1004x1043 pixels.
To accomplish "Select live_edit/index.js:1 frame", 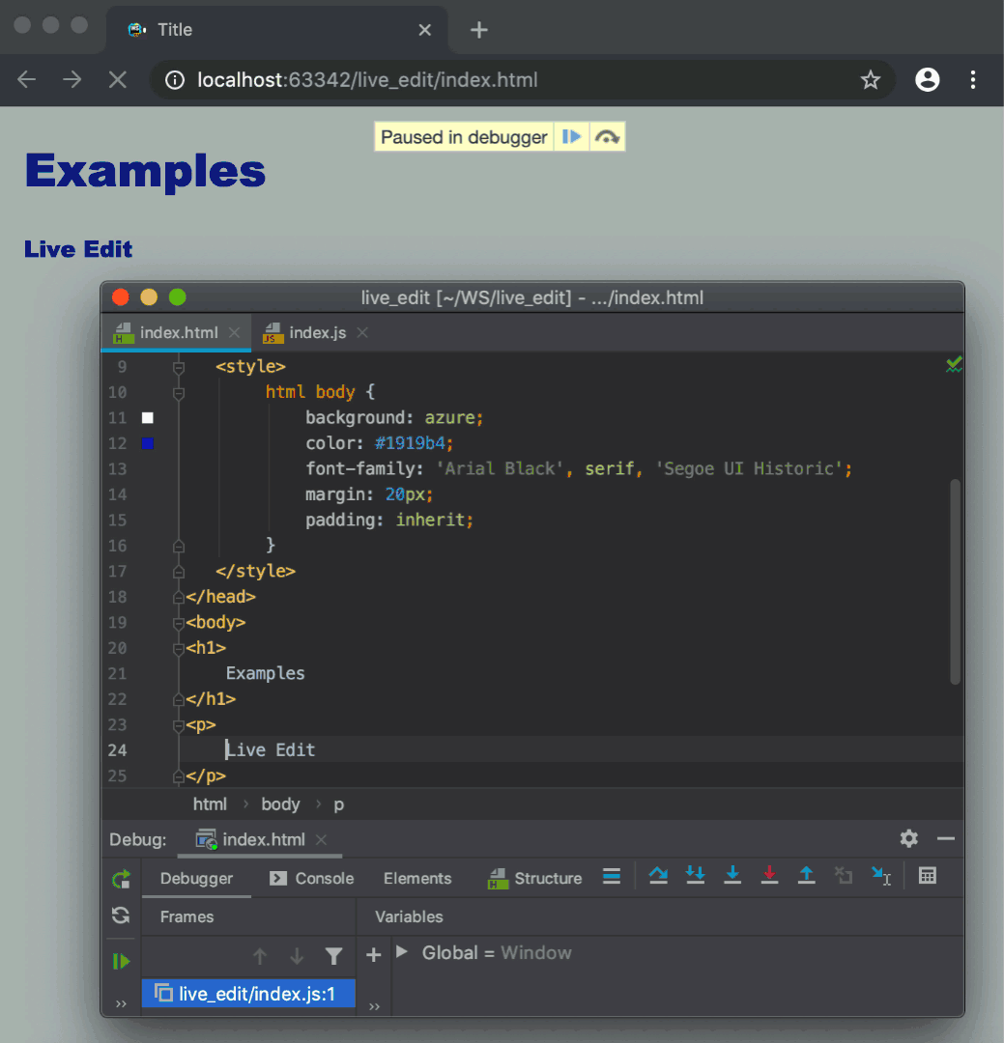I will [248, 993].
